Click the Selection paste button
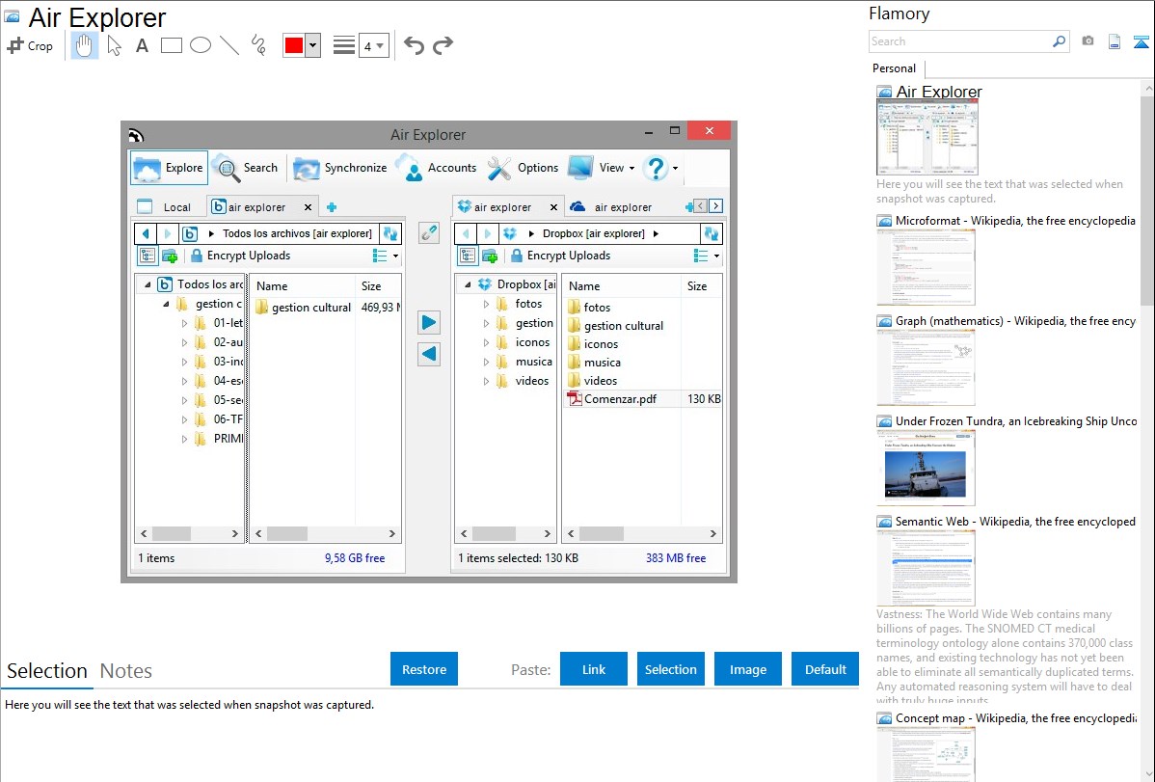The height and width of the screenshot is (782, 1155). click(x=670, y=669)
